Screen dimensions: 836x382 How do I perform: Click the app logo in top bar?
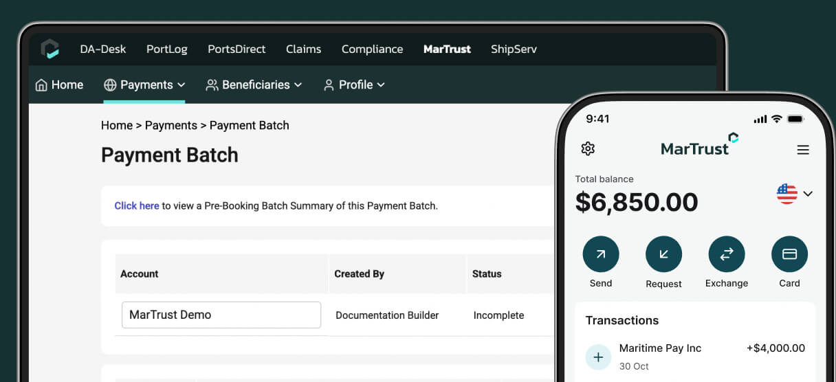pos(49,49)
